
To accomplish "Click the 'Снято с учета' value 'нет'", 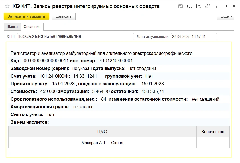I will tap(51, 115).
